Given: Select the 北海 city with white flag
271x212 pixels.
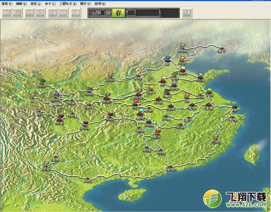Looking at the screenshot, I should (201, 78).
